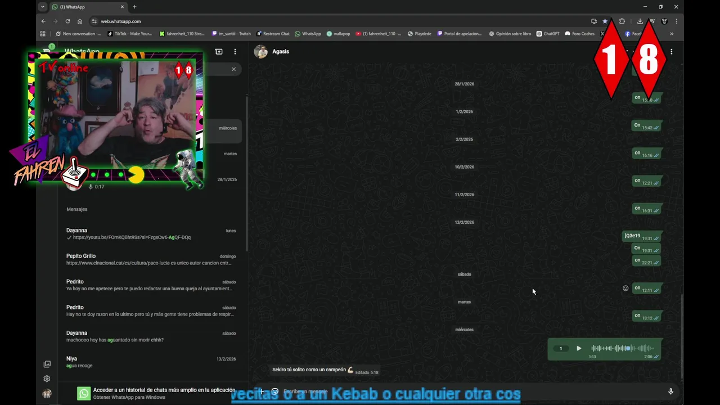This screenshot has width=720, height=405.
Task: Click the conversation vertical scrollbar
Action: pos(682,336)
